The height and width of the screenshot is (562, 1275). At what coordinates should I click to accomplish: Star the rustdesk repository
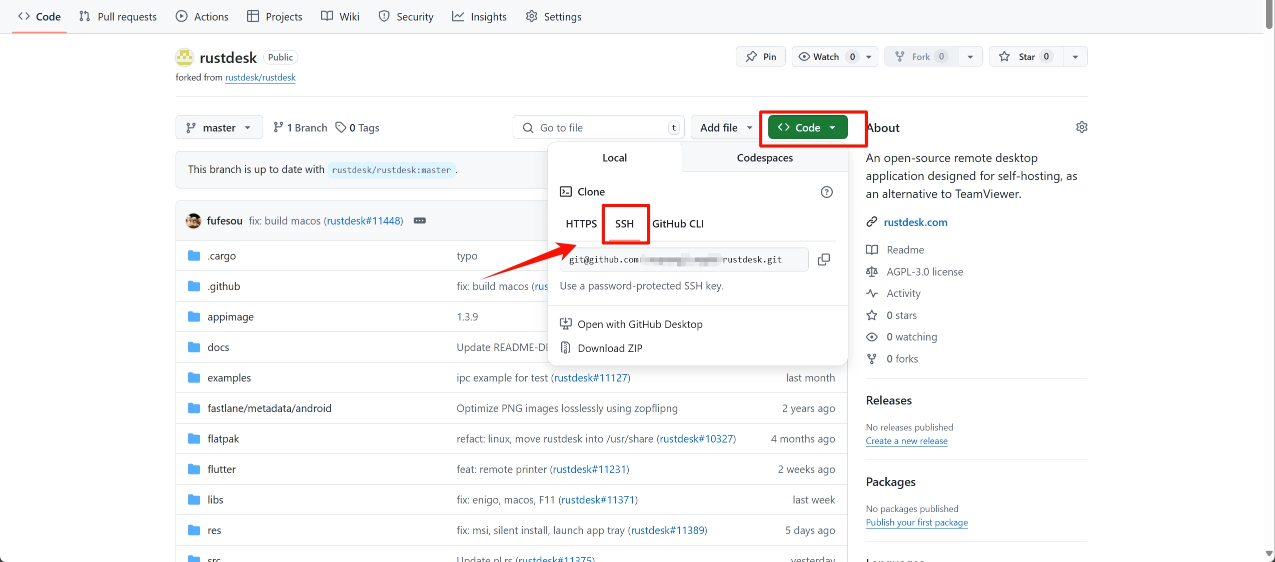(1025, 56)
